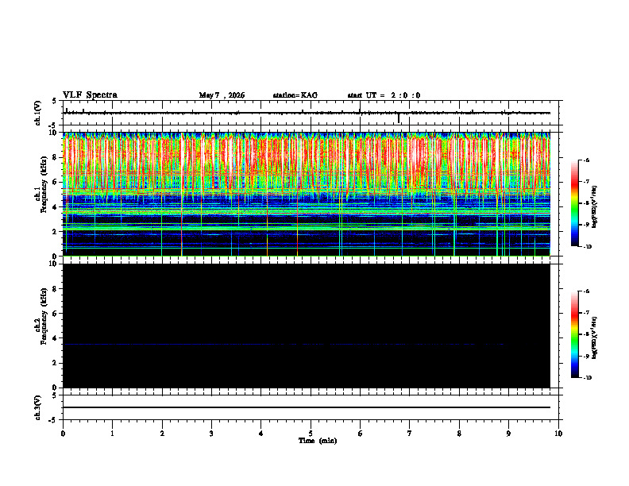Click the 10 minute tick on time axis
The height and width of the screenshot is (486, 629).
[558, 434]
